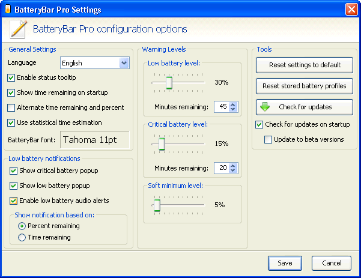Decrease the critical battery minutes remaining stepper
This screenshot has width=361, height=278.
tap(233, 171)
